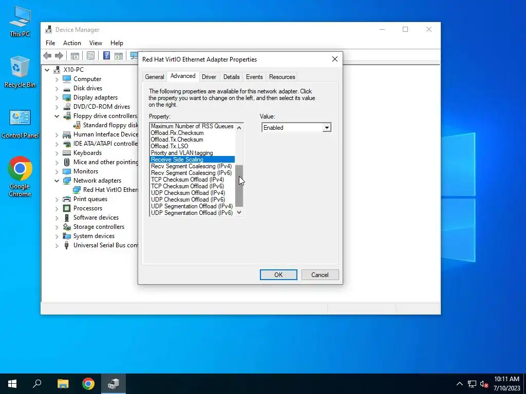Select the Recycle Bin desktop icon

point(20,72)
